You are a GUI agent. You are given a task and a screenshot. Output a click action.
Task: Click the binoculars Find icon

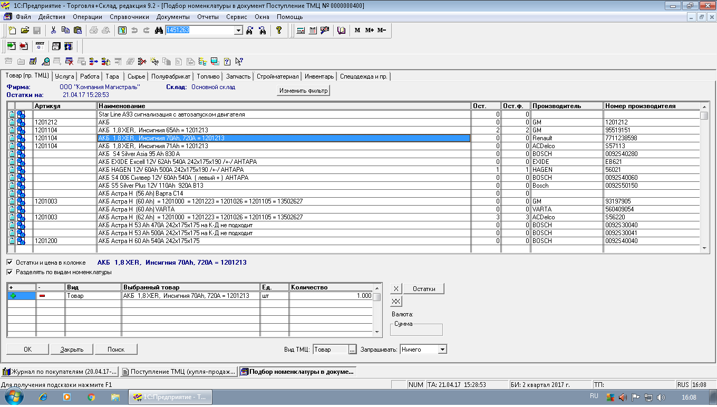coord(159,31)
